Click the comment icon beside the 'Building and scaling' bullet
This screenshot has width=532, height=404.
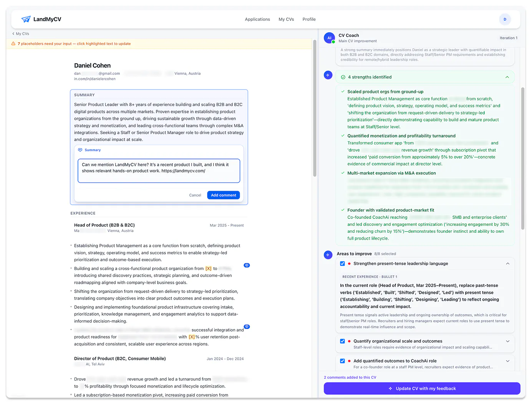[247, 265]
